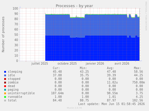149x111 pixels.
Task: Click the 'avril 2026' axis label
Action: tap(122, 63)
